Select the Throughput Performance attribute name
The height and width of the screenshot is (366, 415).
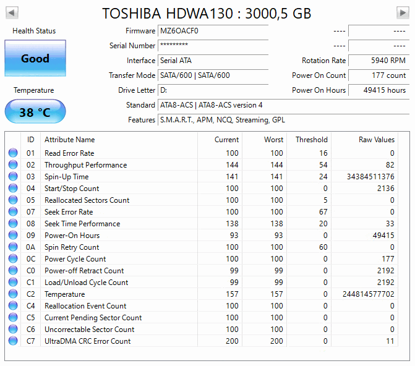tap(86, 165)
